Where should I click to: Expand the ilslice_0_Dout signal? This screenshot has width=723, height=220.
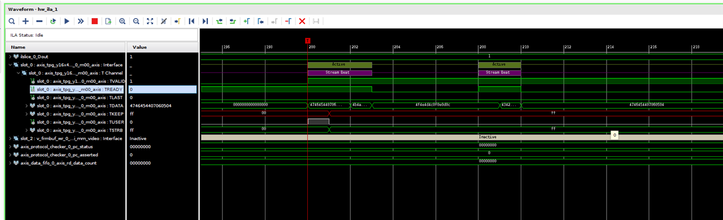[10, 56]
